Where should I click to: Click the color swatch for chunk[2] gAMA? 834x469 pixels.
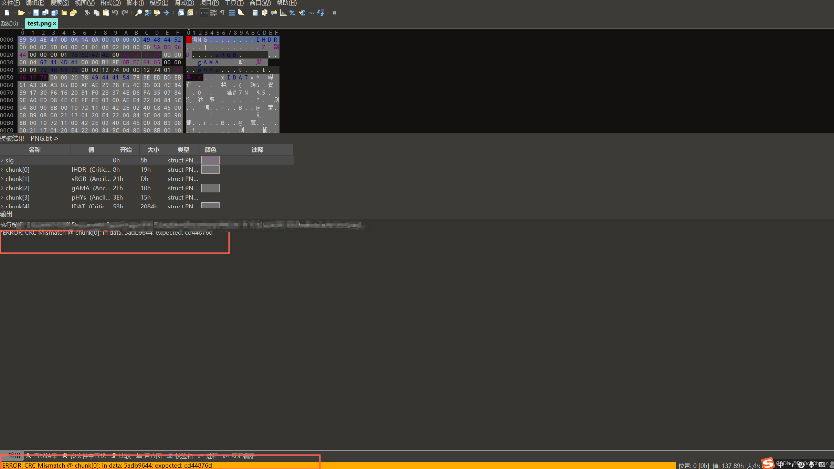(210, 188)
